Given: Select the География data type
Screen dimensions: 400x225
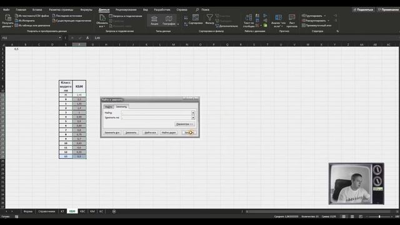Looking at the screenshot, I should point(169,21).
